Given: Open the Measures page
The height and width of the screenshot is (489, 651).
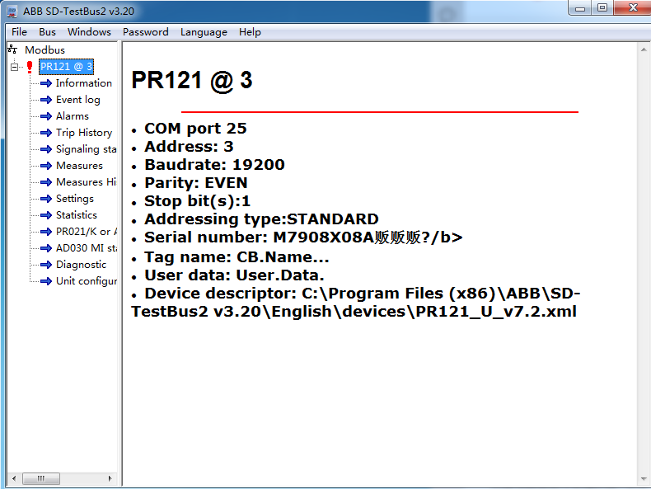Looking at the screenshot, I should click(79, 166).
